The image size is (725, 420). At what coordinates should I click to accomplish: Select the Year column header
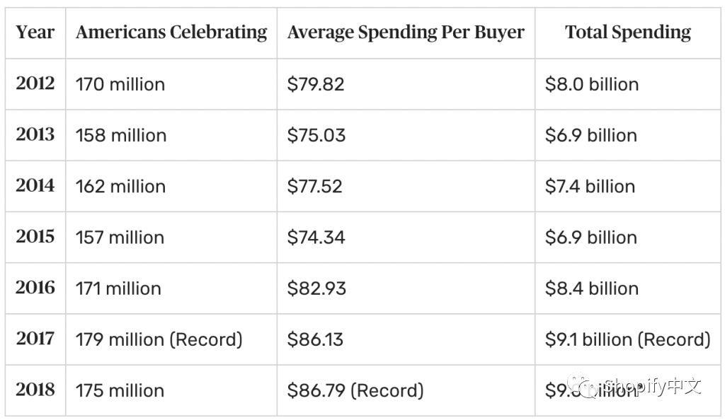pos(35,33)
